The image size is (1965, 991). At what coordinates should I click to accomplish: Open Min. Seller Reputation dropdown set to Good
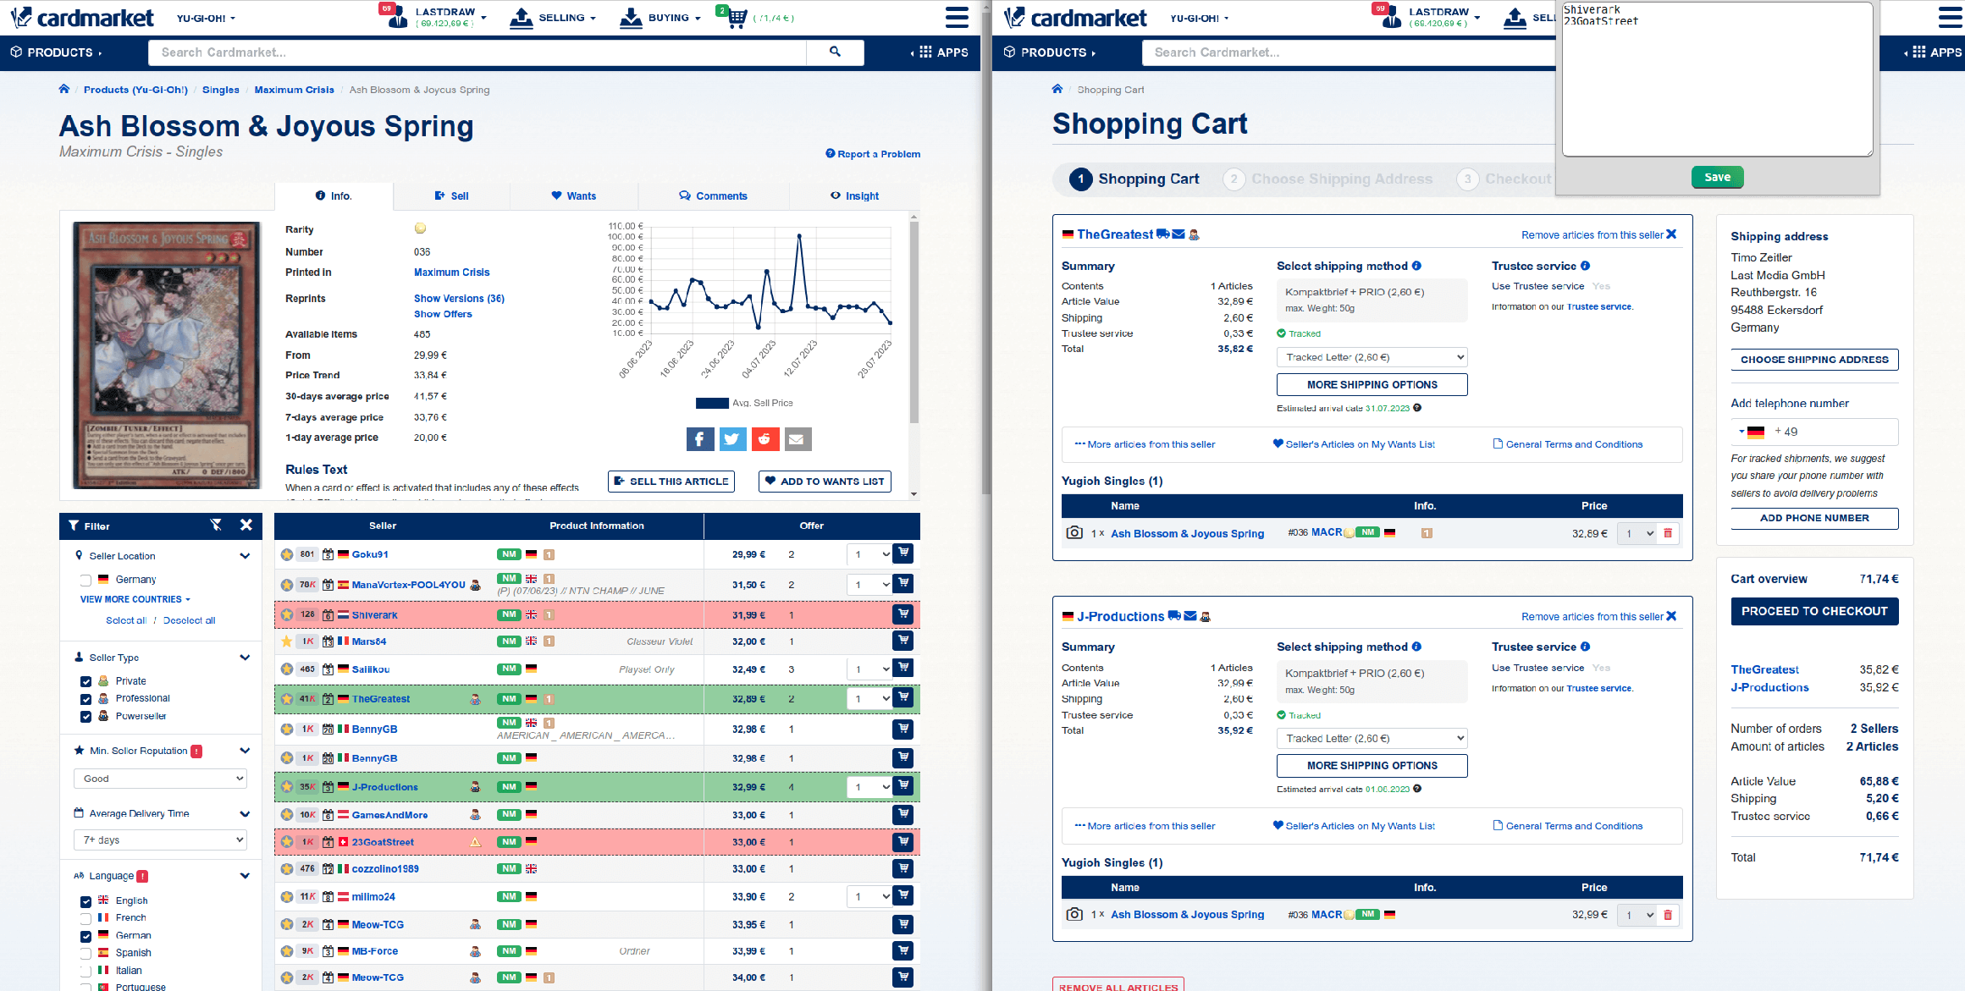point(160,779)
